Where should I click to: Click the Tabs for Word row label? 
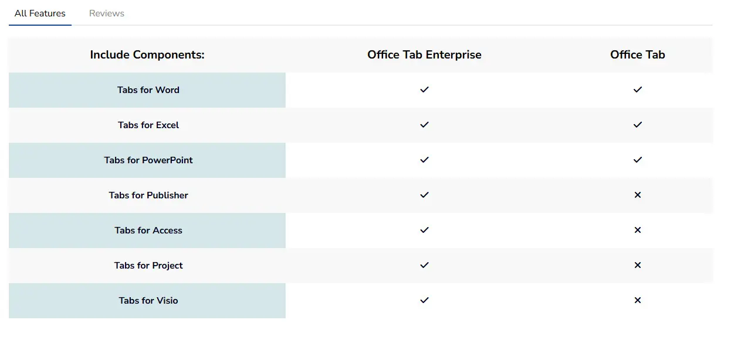[x=148, y=90]
